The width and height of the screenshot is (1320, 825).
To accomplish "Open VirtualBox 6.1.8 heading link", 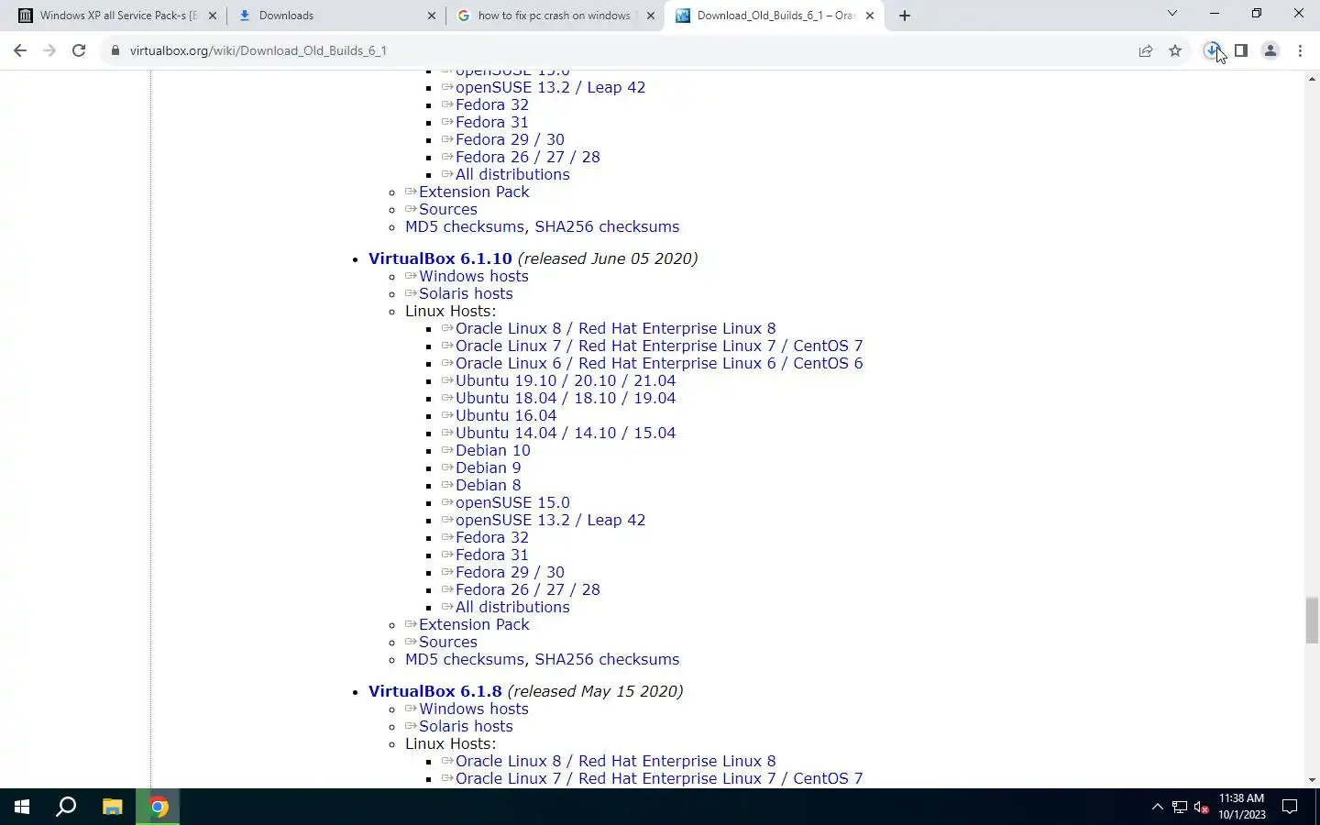I will (x=435, y=691).
